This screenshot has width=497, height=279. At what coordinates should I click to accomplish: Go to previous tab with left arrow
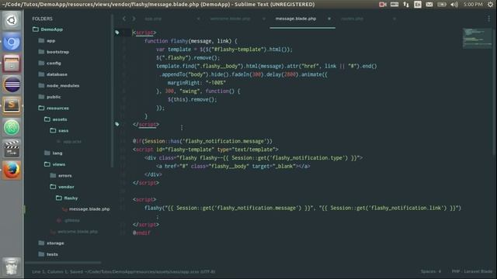[x=124, y=19]
